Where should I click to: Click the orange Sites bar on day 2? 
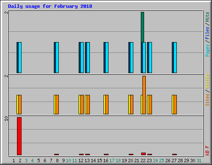click(x=20, y=104)
